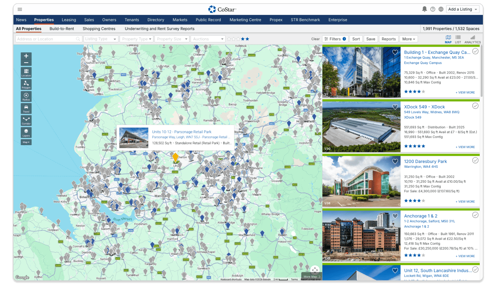The height and width of the screenshot is (291, 496).
Task: Open the map Layers panel
Action: pyautogui.click(x=26, y=132)
